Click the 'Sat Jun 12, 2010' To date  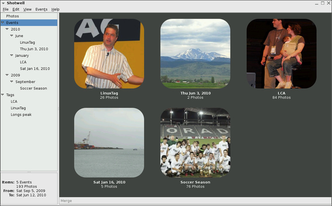click(31, 195)
